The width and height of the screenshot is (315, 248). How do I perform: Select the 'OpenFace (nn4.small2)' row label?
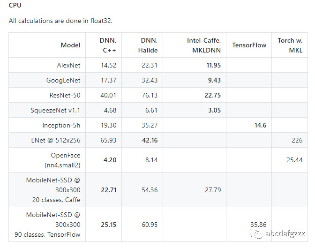(x=62, y=160)
